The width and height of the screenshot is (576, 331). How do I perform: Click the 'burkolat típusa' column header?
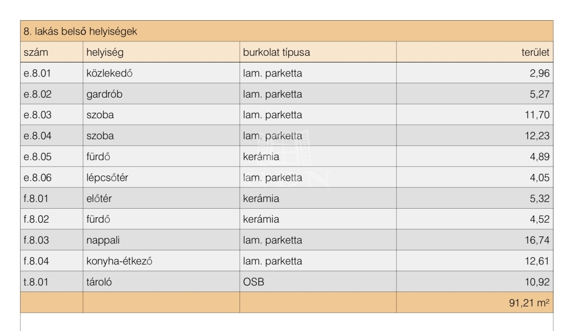(x=276, y=53)
